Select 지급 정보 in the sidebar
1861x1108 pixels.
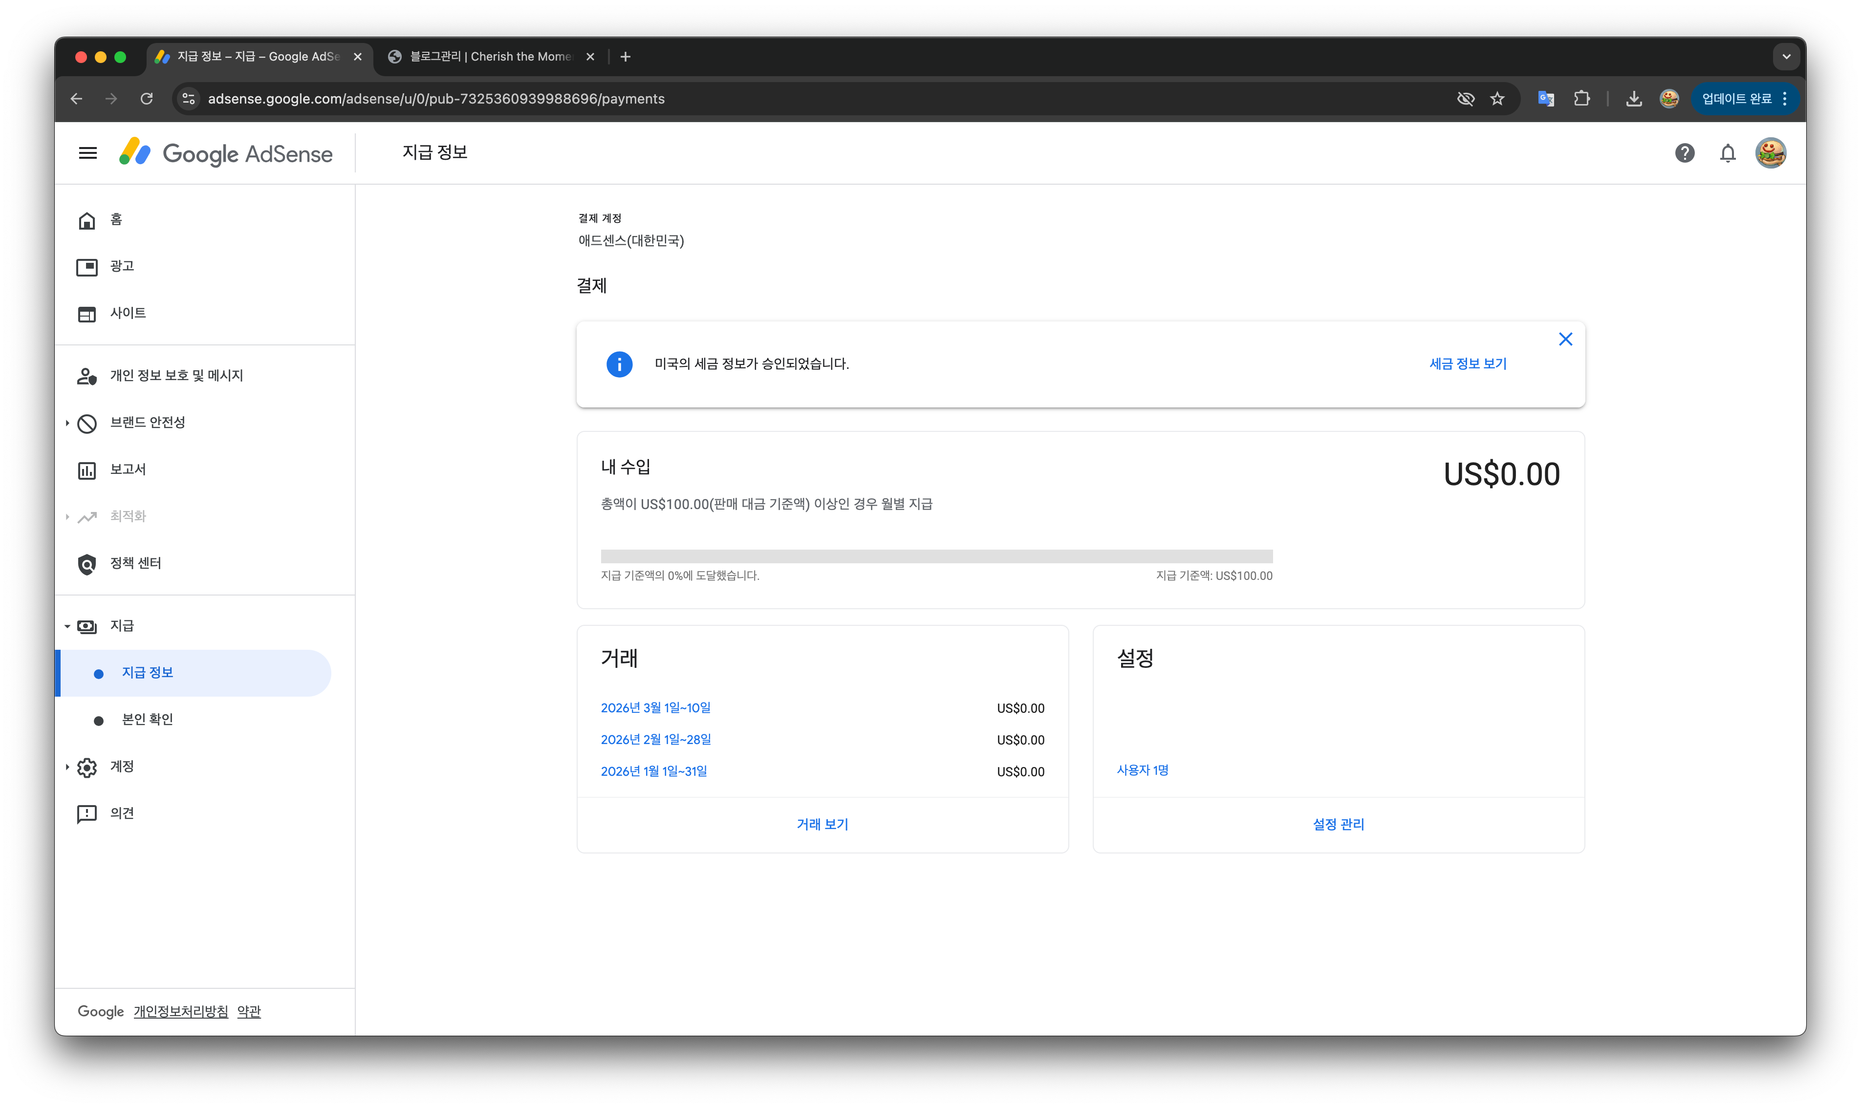click(194, 673)
